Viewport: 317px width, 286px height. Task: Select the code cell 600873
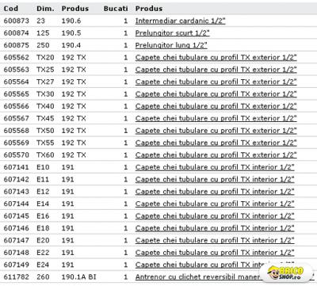pyautogui.click(x=17, y=21)
